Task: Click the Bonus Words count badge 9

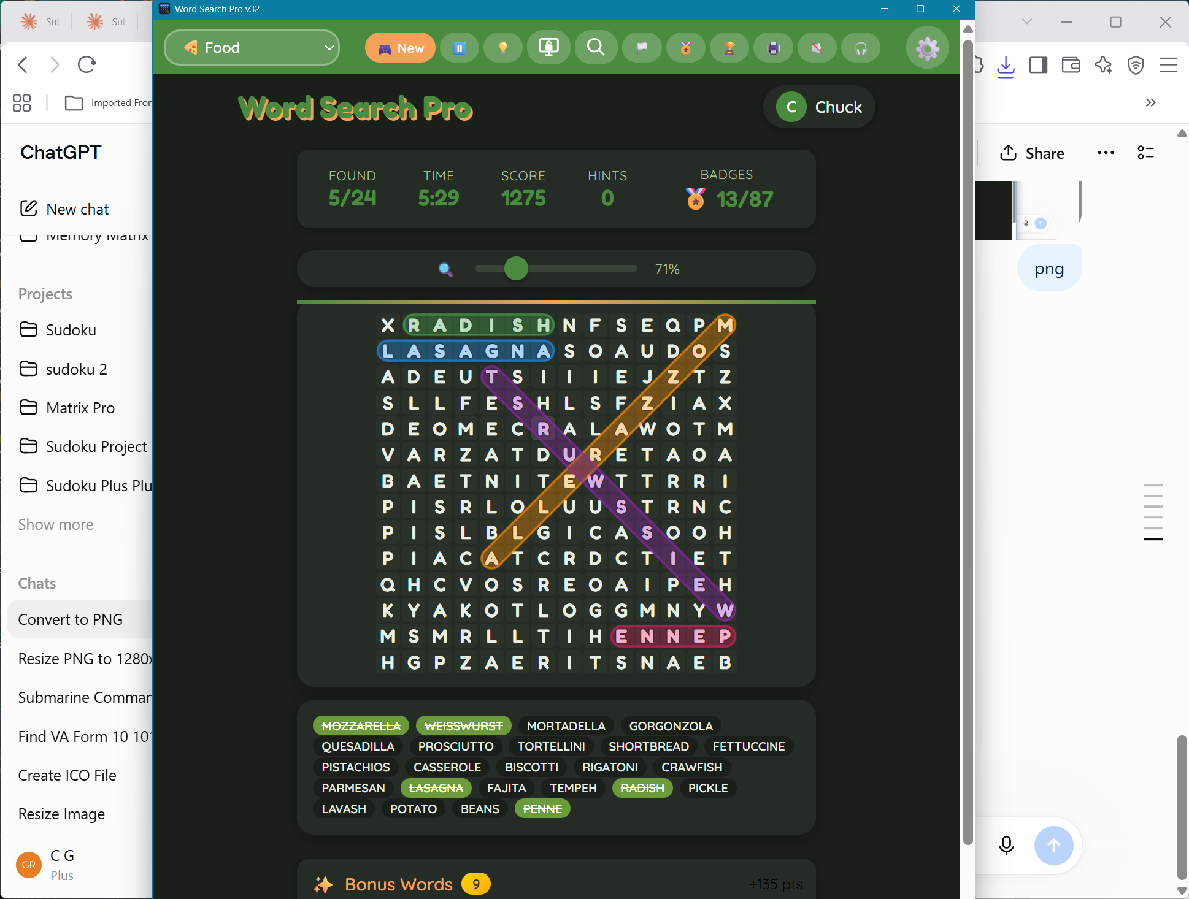Action: click(x=475, y=884)
